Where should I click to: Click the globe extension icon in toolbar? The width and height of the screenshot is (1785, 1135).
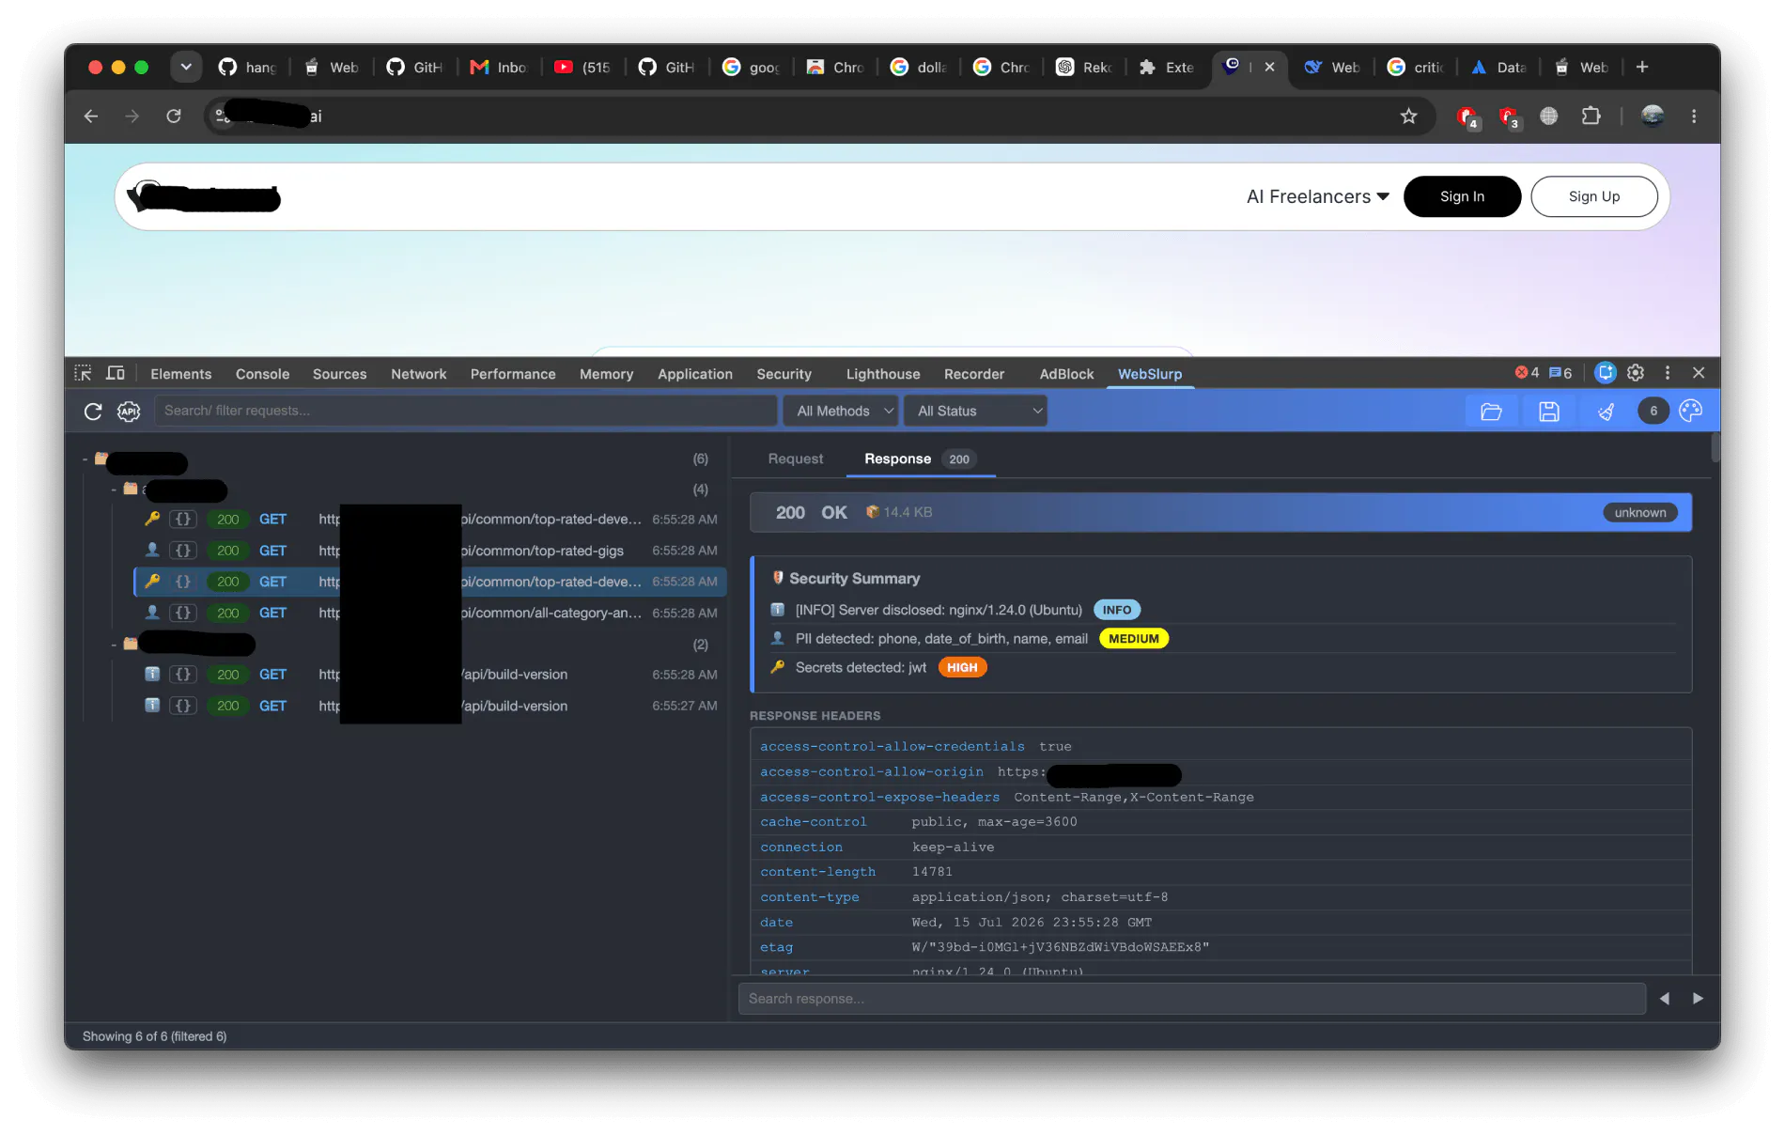pyautogui.click(x=1549, y=117)
